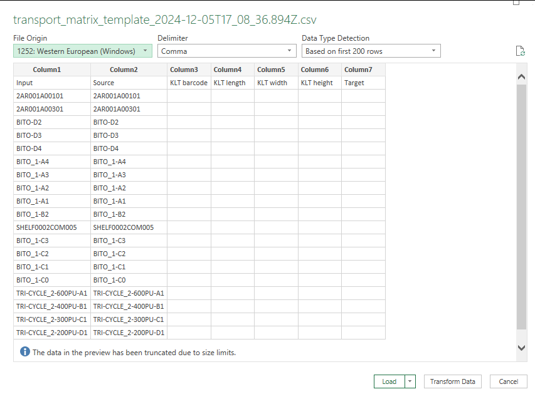
Task: Open the File Origin dropdown
Action: (x=83, y=51)
